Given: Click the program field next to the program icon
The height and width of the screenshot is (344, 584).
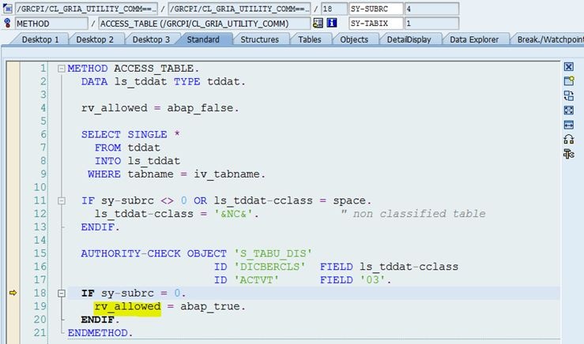Looking at the screenshot, I should tap(86, 9).
